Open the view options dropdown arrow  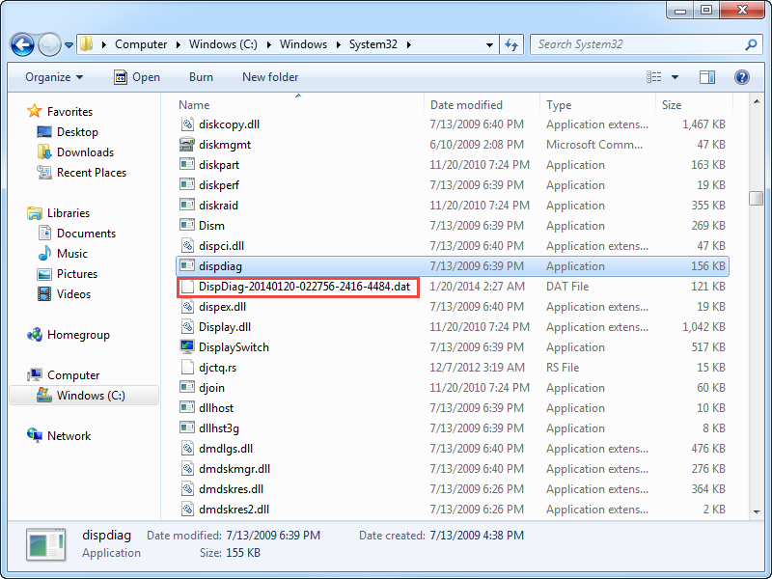click(x=675, y=77)
